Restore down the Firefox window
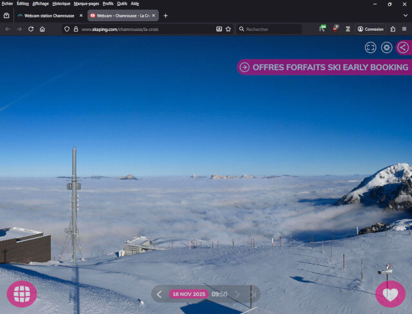The image size is (412, 314). point(389,4)
